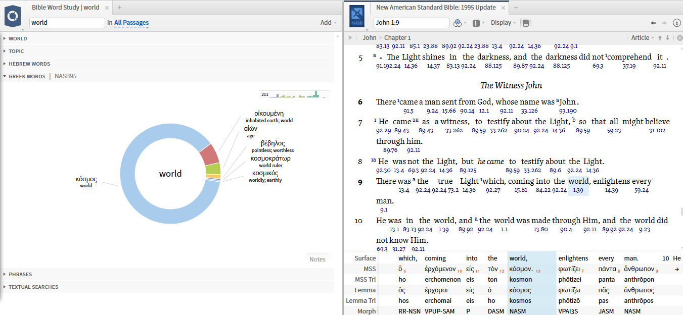
Task: Click the βέβηλος pointless label
Action: pyautogui.click(x=273, y=146)
